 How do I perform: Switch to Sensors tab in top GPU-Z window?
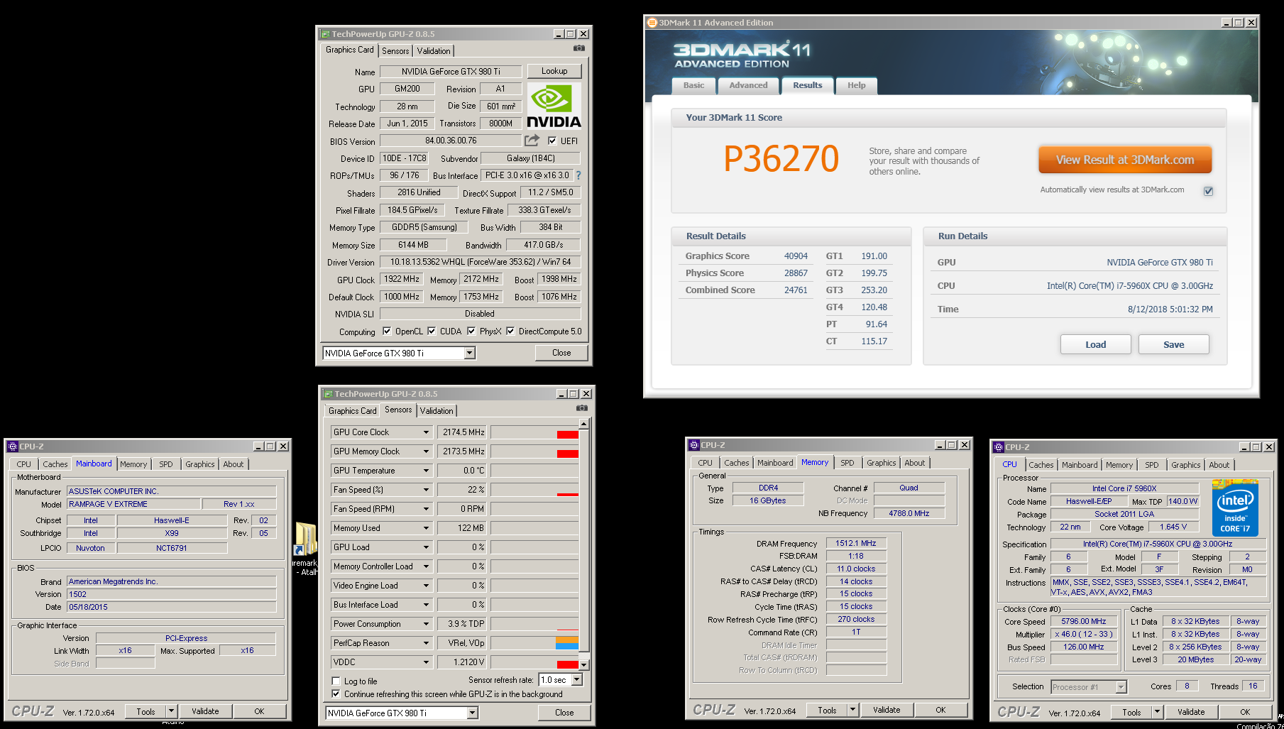point(395,51)
